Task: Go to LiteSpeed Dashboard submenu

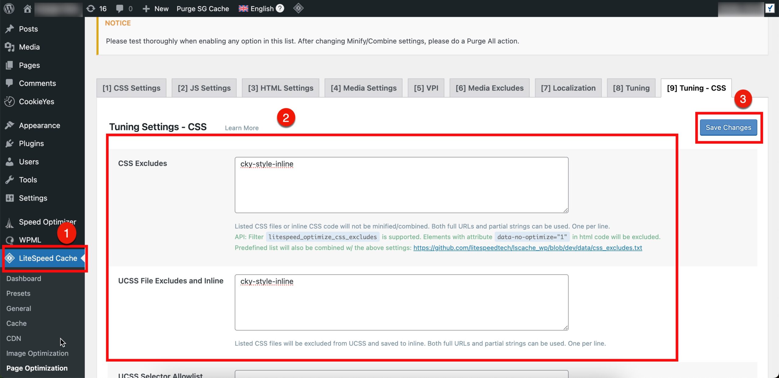Action: [x=24, y=278]
